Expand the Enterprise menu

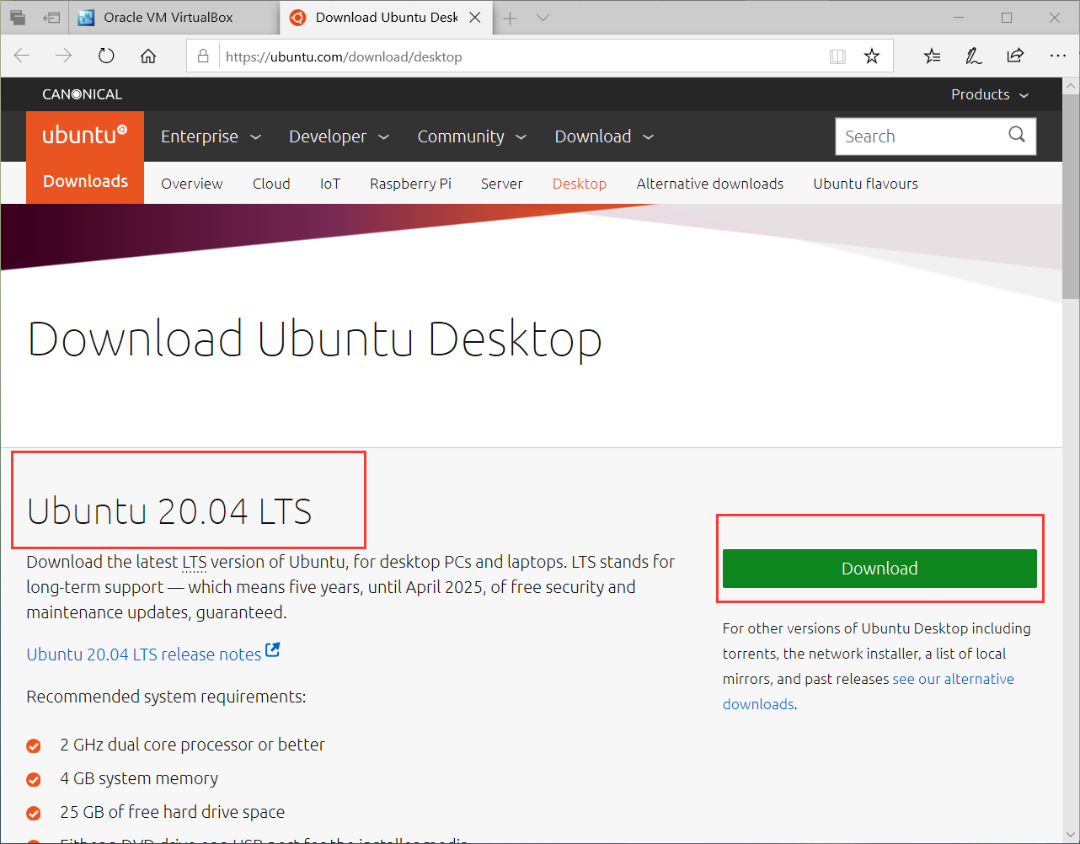coord(211,136)
